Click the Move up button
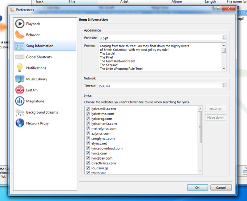The width and height of the screenshot is (247, 201). [x=215, y=109]
